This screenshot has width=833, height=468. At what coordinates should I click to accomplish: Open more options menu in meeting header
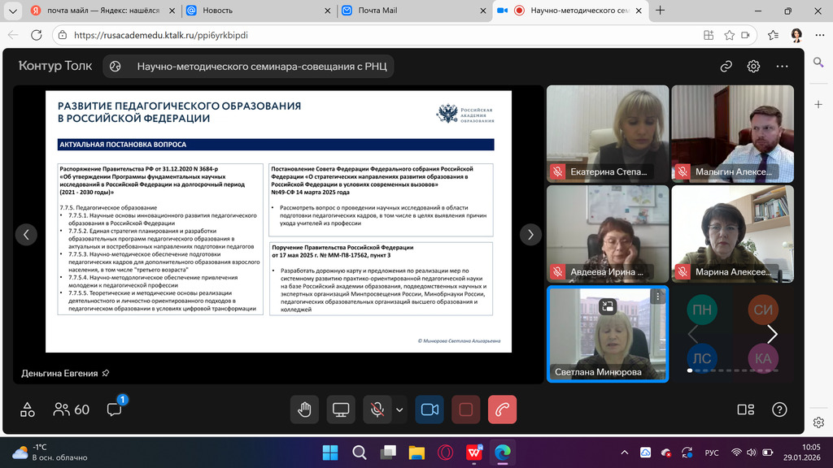coord(782,67)
